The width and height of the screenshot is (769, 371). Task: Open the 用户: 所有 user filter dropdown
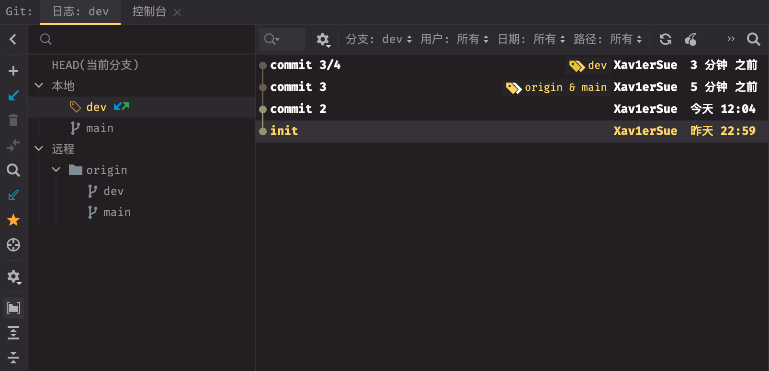[x=454, y=39]
